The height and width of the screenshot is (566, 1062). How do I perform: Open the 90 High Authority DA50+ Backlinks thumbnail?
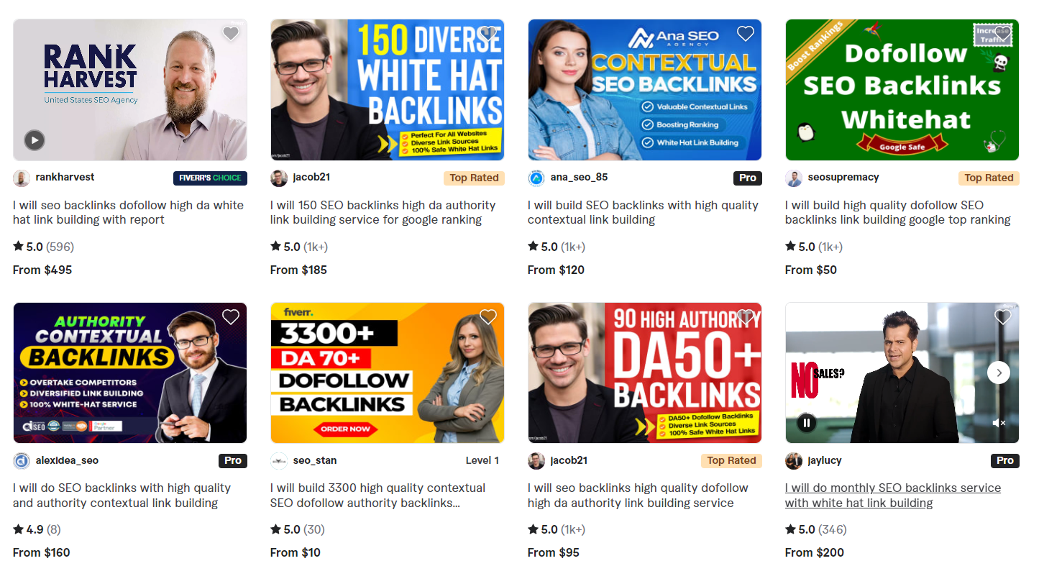tap(645, 373)
